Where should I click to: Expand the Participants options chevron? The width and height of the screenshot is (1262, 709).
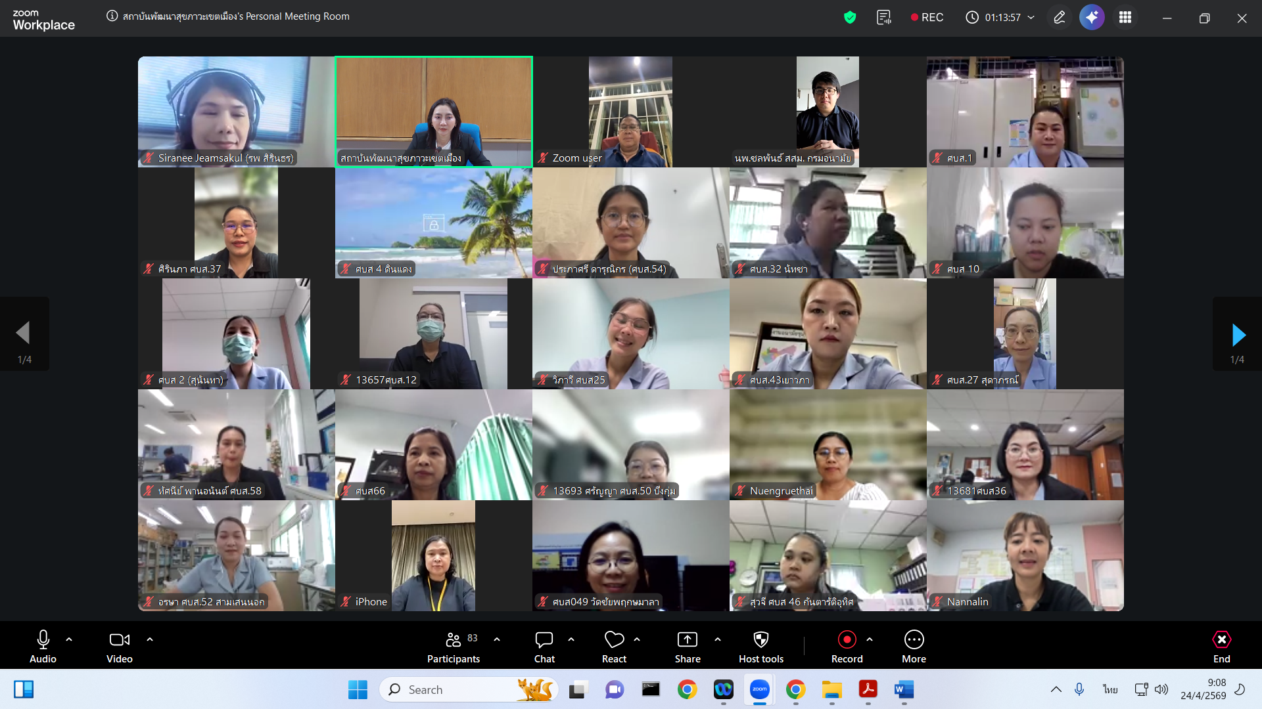coord(497,639)
